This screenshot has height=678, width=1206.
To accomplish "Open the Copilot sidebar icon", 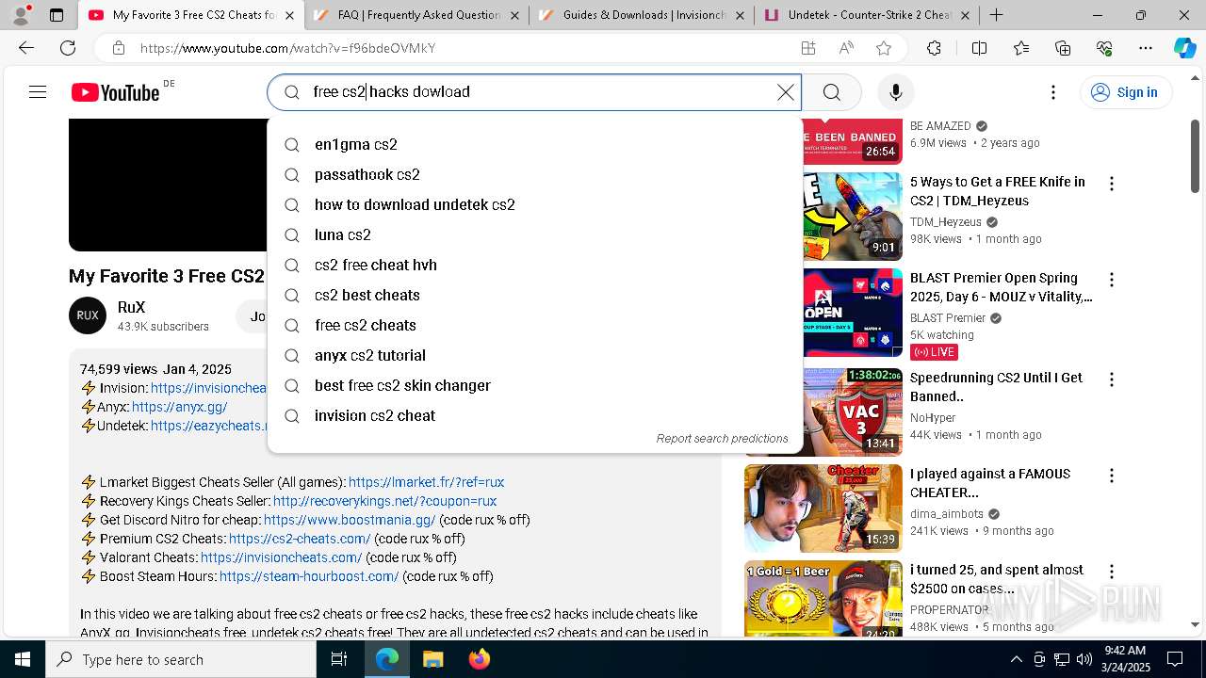I will [1184, 48].
